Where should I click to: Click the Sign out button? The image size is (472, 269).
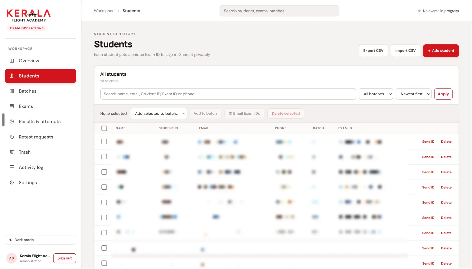tap(65, 258)
